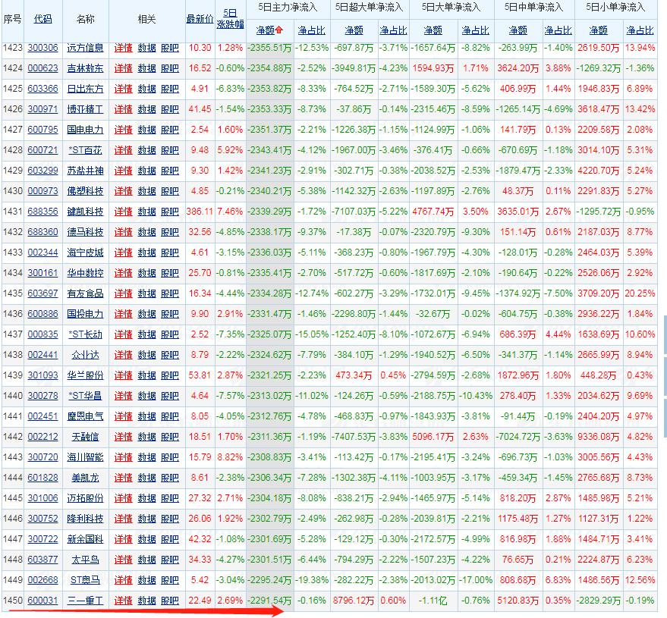
Task: Open 详情 link for ST奥马
Action: [x=124, y=580]
